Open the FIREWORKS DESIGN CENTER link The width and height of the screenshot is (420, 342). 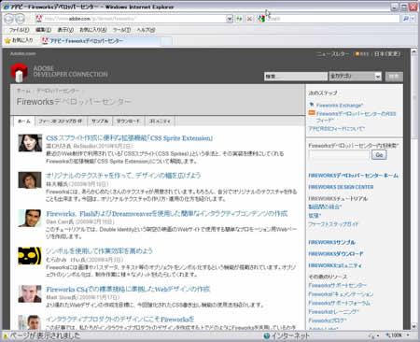coord(341,187)
